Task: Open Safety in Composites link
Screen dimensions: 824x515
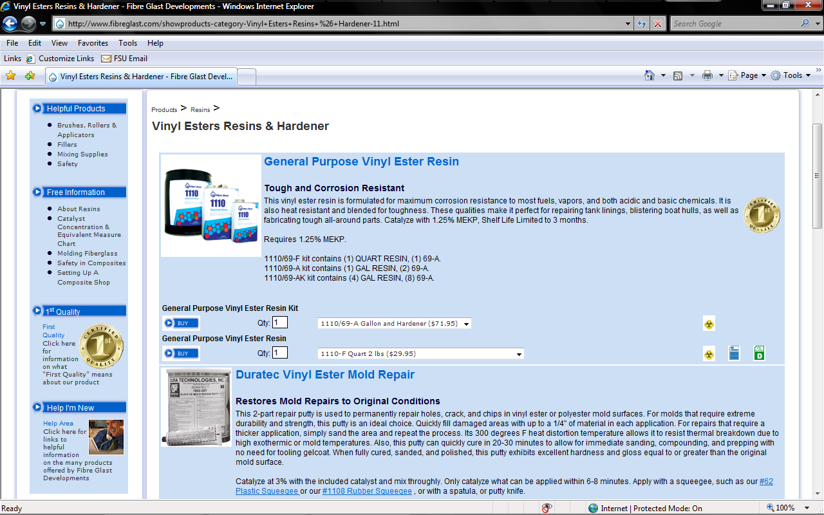Action: (x=91, y=263)
